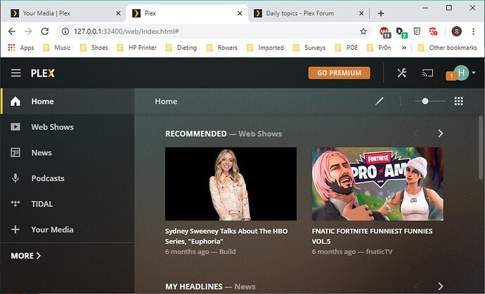This screenshot has height=294, width=485.
Task: Click the Podcasts microphone icon
Action: coord(15,178)
